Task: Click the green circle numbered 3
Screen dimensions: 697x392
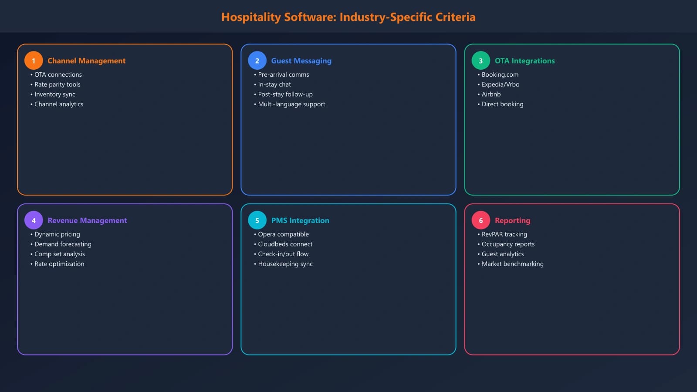Action: click(x=480, y=61)
